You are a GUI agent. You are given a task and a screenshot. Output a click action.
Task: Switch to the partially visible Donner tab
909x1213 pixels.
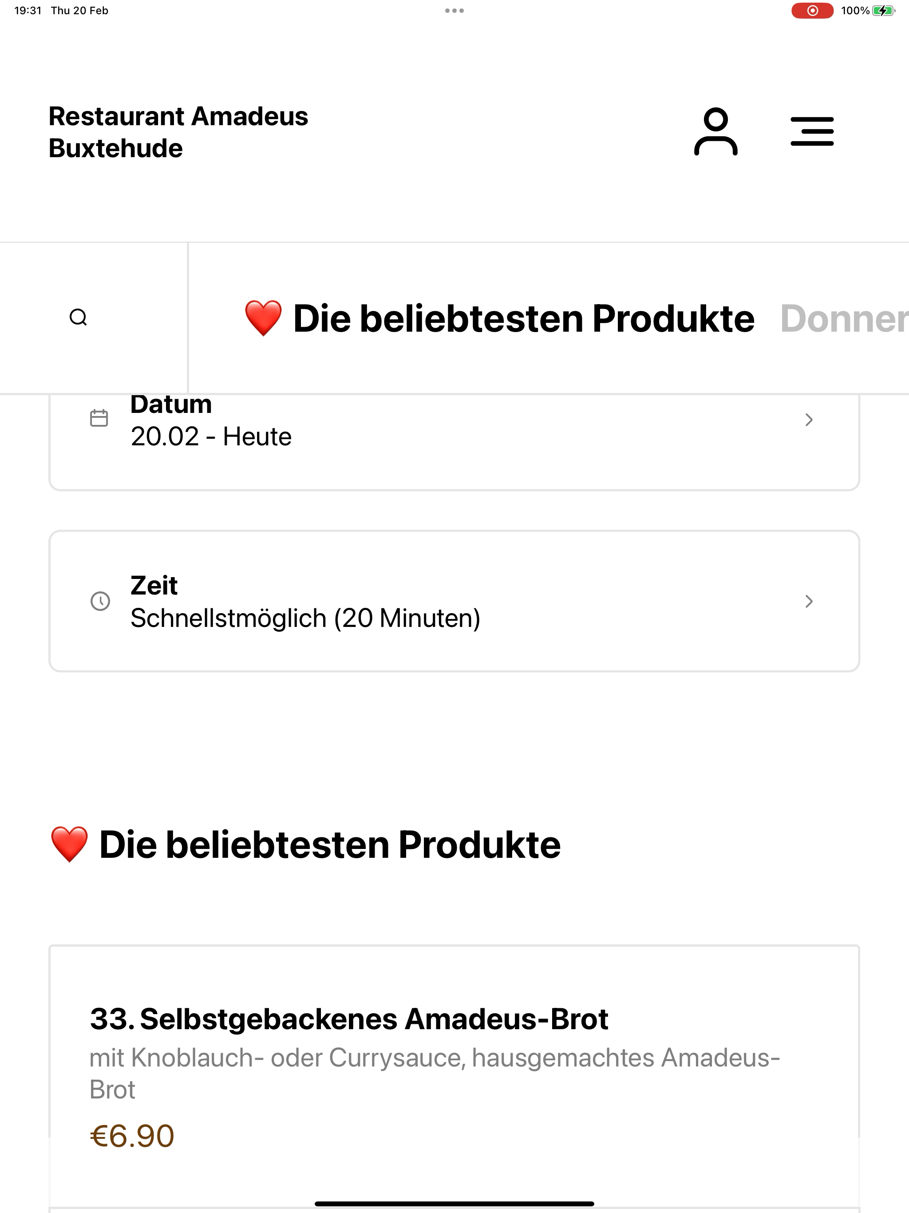844,319
